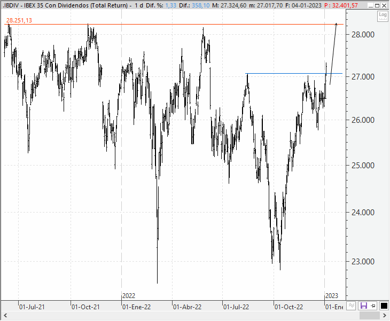Click the 01-Abr-22 date label
390x321 pixels.
(188, 307)
